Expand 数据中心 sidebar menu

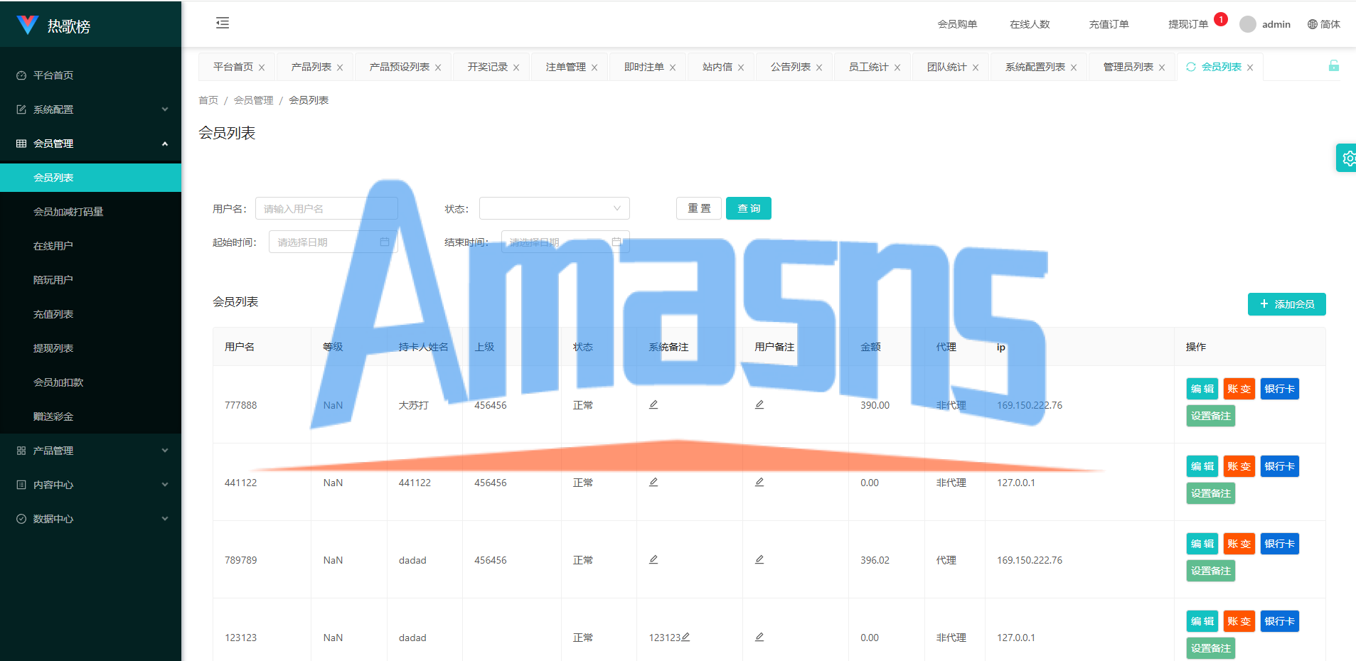(90, 519)
